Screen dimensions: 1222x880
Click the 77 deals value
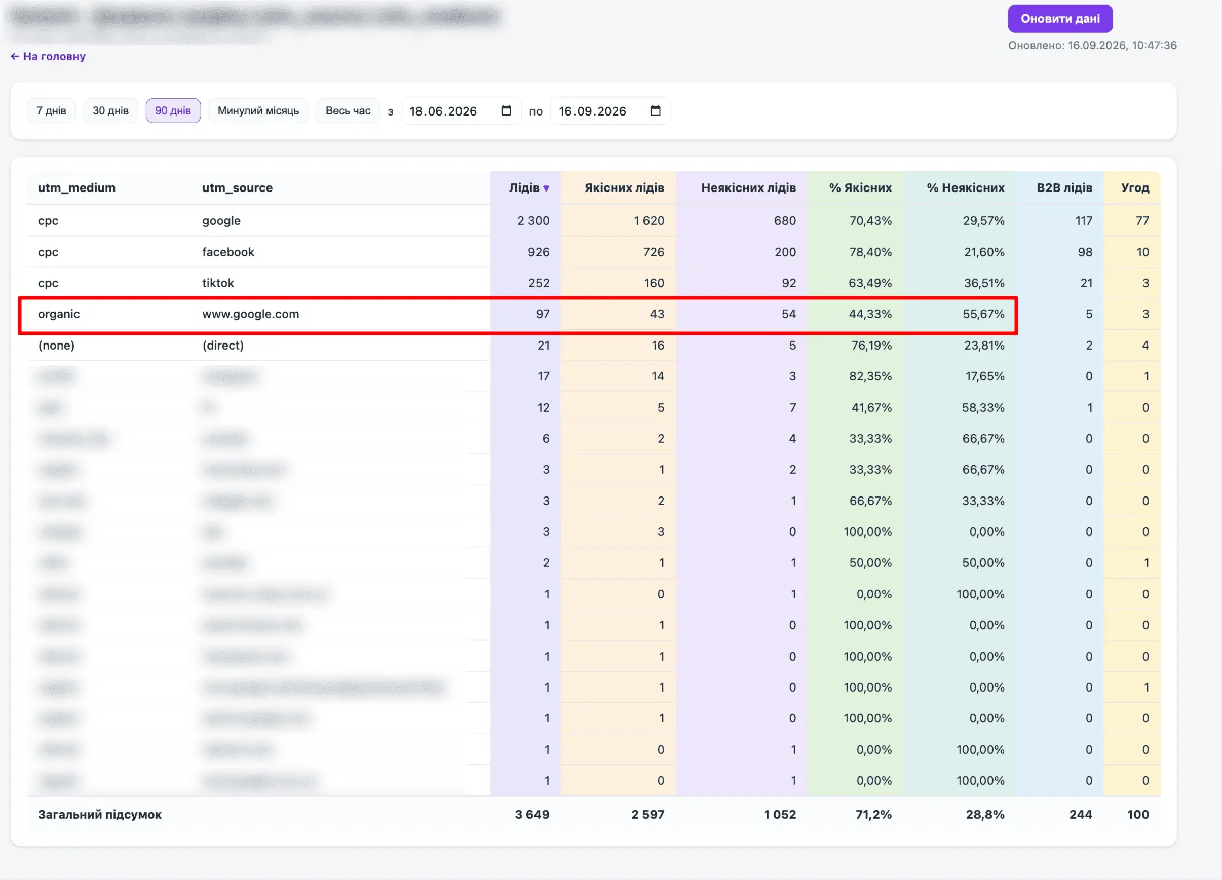[x=1142, y=220]
